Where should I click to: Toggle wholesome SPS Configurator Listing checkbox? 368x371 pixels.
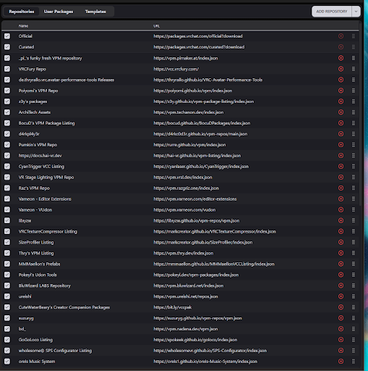(7, 351)
